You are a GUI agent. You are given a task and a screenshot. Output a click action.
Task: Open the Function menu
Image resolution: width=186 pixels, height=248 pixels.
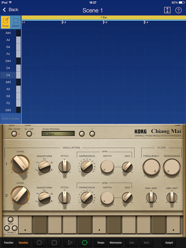pos(9,242)
